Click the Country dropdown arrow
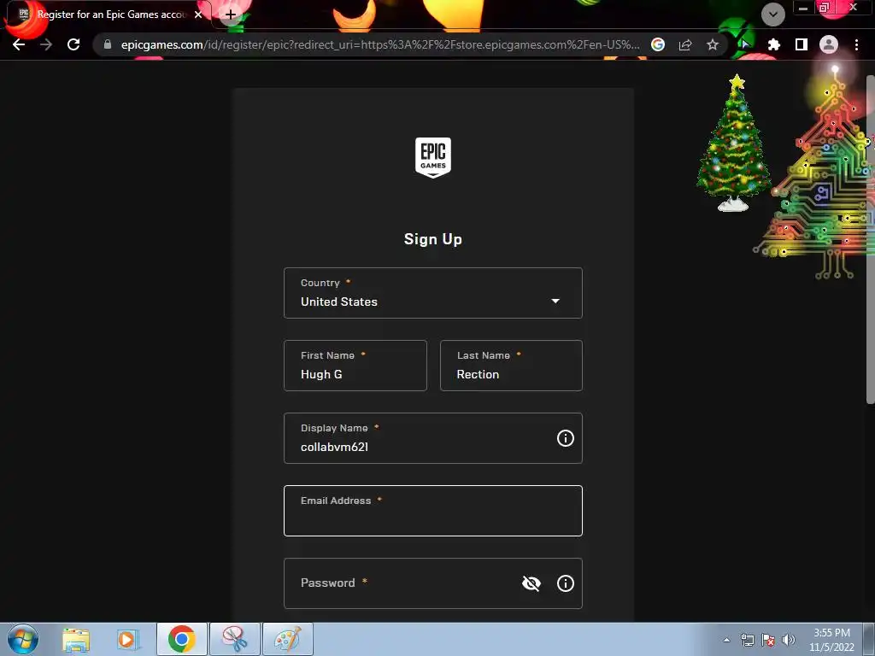 click(555, 301)
